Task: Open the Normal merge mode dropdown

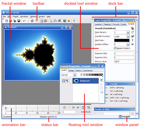Action: tap(69, 75)
